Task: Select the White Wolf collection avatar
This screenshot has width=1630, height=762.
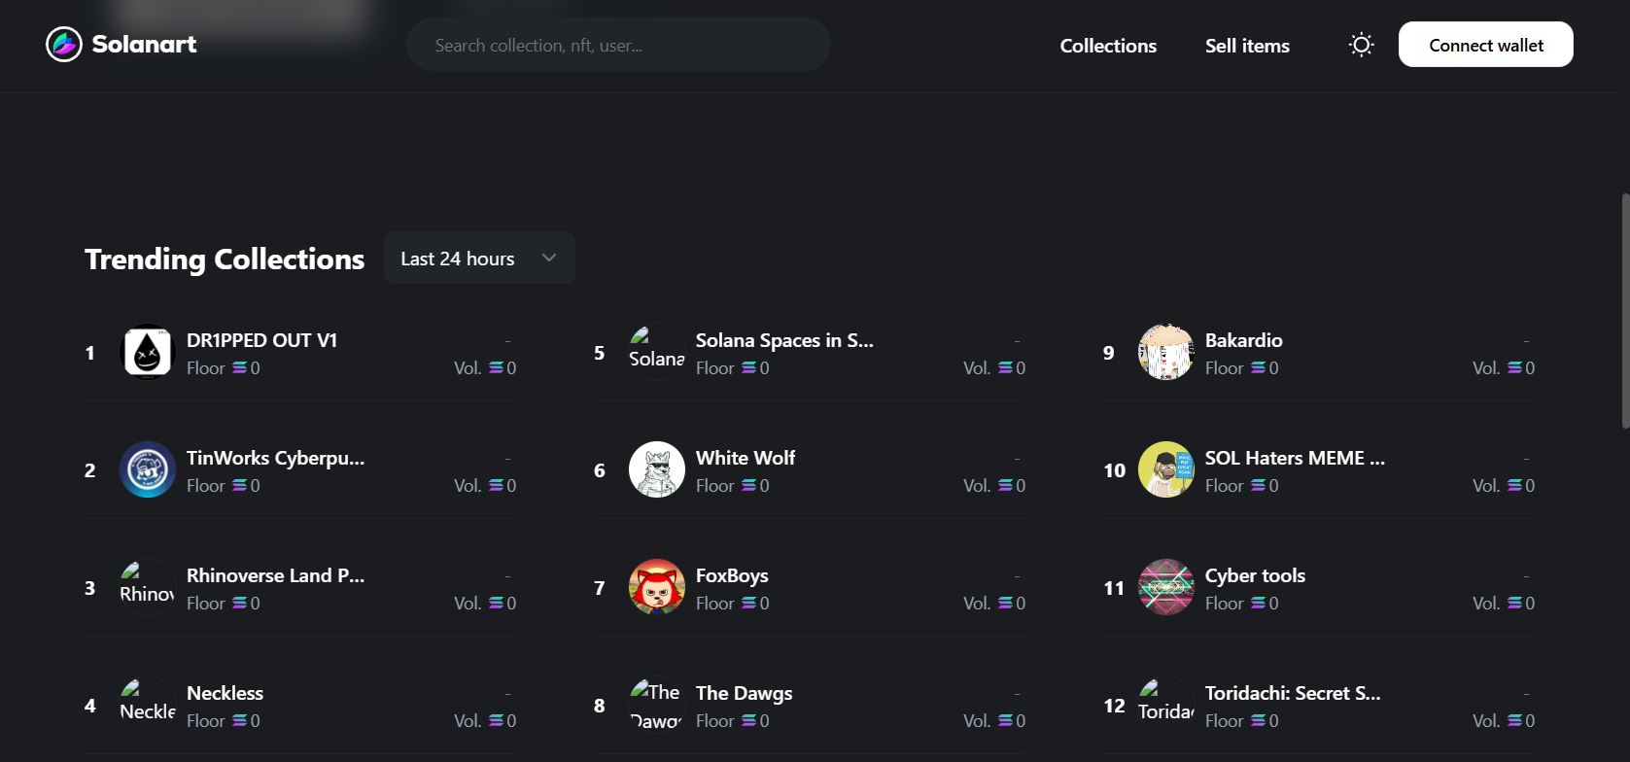Action: tap(656, 469)
